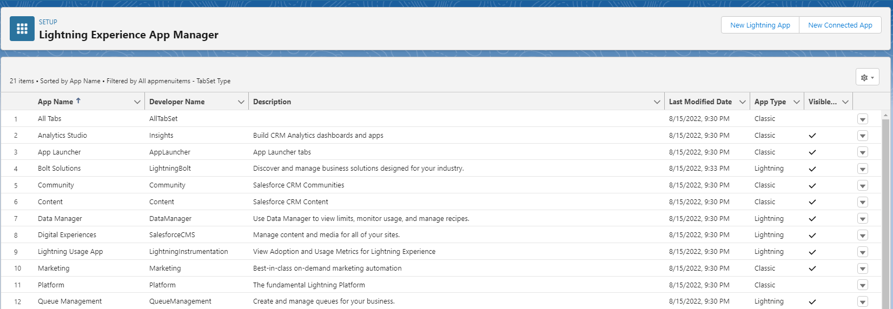Click the visible checkmark for Community row
This screenshot has height=309, width=893.
tap(812, 186)
